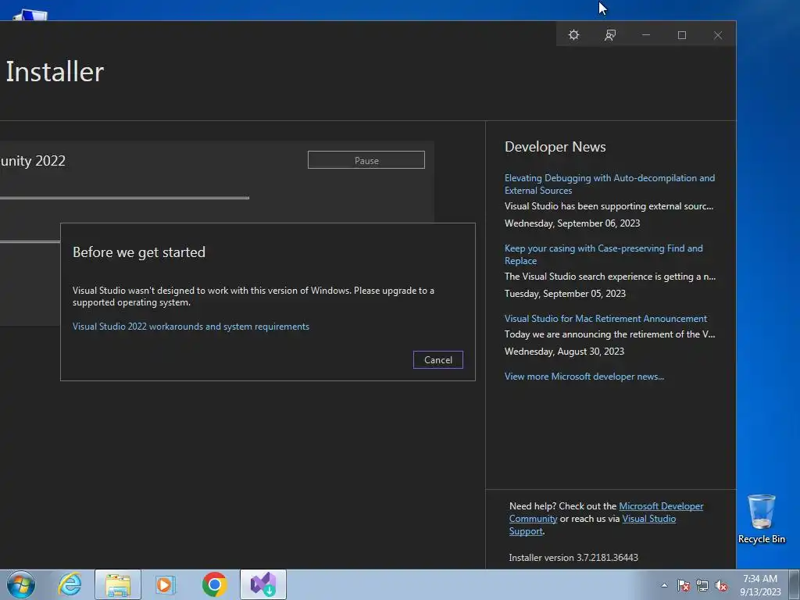Click 'The Visual Studio search experience' summary
This screenshot has height=600, width=800.
(610, 277)
